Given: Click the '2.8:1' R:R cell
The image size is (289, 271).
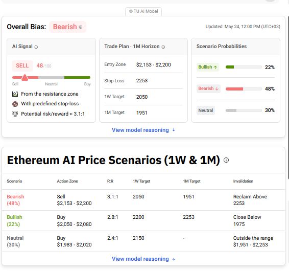Looking at the screenshot, I should tap(112, 217).
